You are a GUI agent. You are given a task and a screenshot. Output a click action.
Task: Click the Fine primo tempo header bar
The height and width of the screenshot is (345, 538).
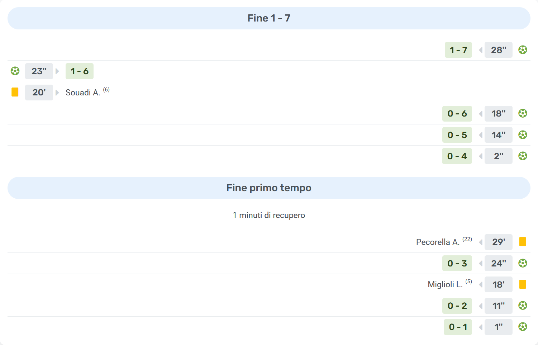269,188
